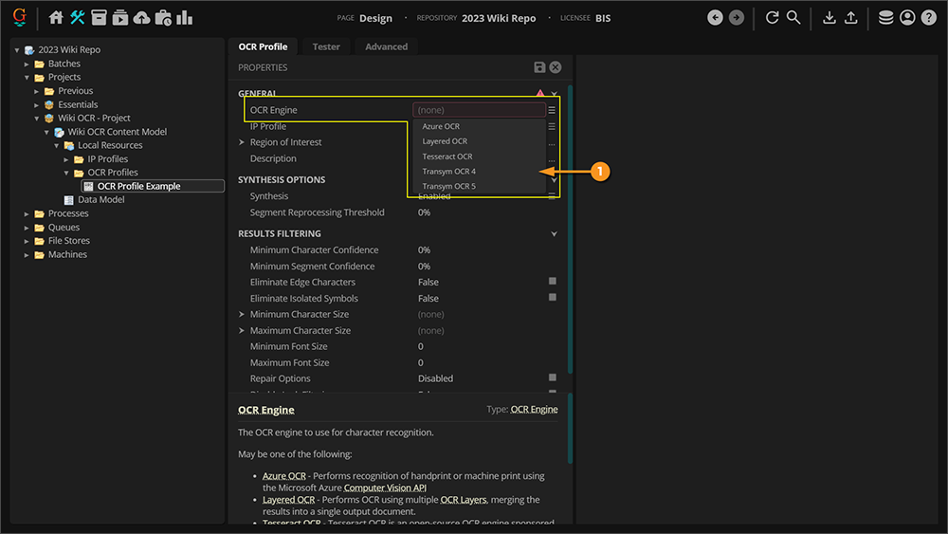Viewport: 948px width, 534px height.
Task: Open the Azure OCR help link
Action: click(284, 475)
